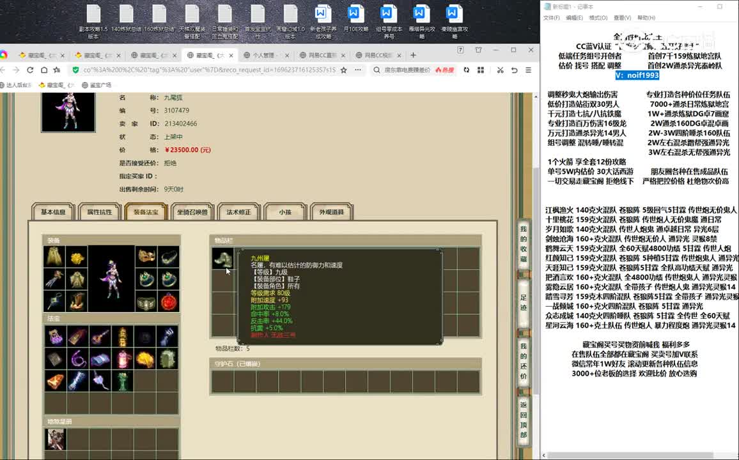Viewport: 739px width, 460px height.
Task: Open 藏宝阁 bookmark in bookmarks bar
Action: pyautogui.click(x=56, y=85)
